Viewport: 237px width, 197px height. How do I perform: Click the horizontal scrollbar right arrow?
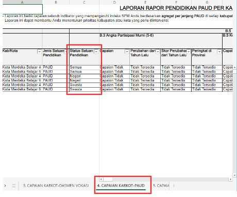tap(230, 179)
